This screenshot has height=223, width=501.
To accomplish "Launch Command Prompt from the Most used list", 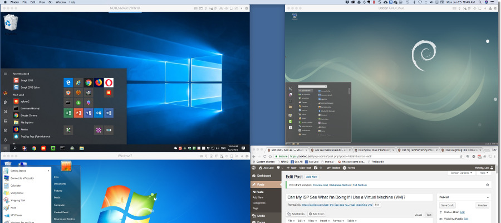I will (x=27, y=109).
